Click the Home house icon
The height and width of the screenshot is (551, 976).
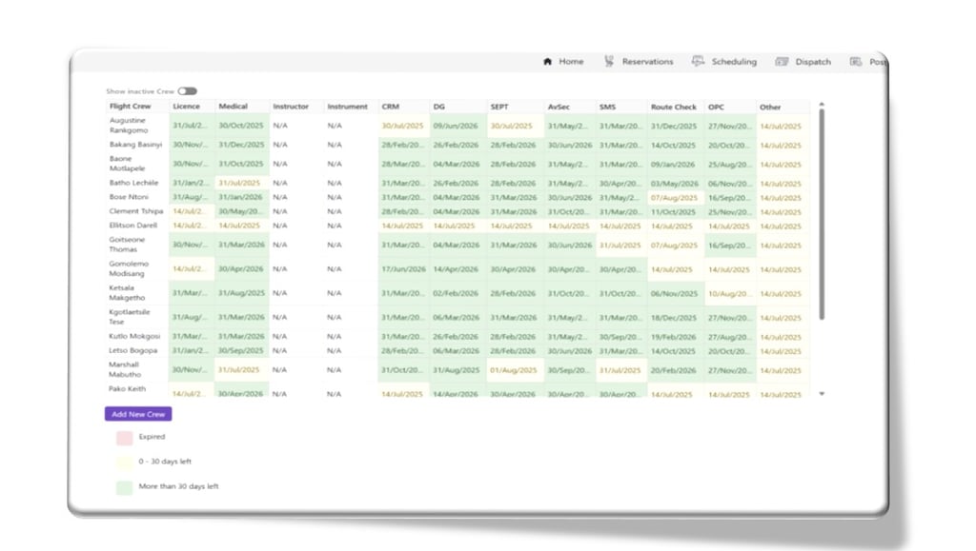click(x=548, y=62)
